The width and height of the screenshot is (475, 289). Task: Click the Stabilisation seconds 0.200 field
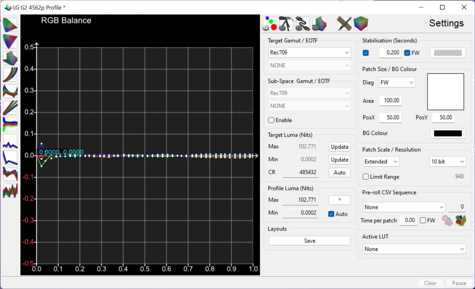pos(390,52)
